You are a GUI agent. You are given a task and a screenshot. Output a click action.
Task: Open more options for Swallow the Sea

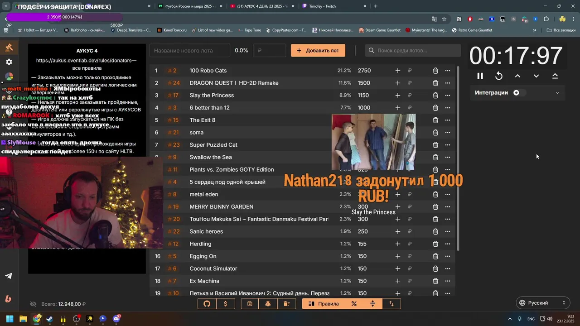point(448,157)
